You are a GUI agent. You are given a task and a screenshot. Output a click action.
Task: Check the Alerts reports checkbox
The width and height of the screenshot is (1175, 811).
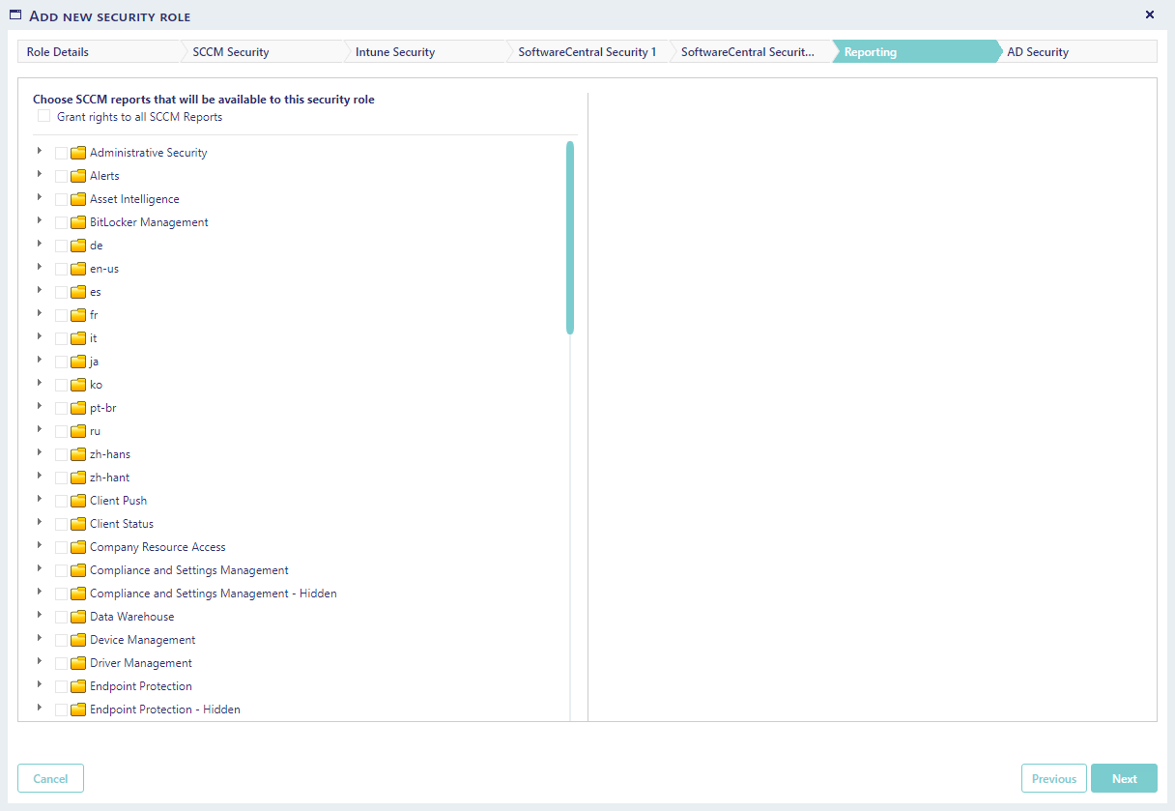62,176
